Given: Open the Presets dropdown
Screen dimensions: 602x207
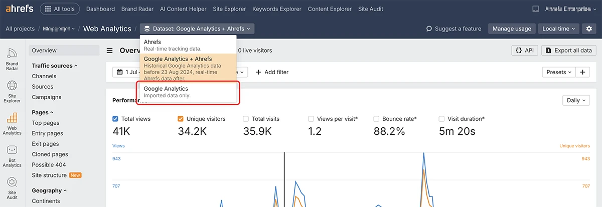Looking at the screenshot, I should click(x=559, y=72).
